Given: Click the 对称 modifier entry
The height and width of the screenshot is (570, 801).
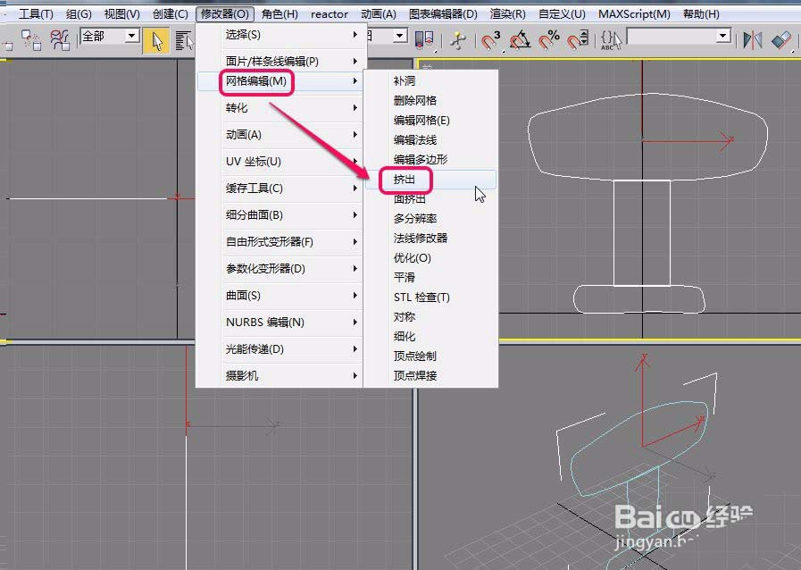Looking at the screenshot, I should point(404,316).
